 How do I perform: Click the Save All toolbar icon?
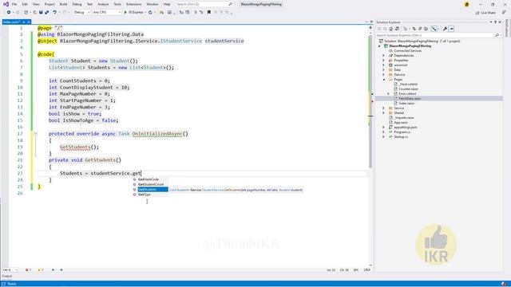[x=46, y=13]
